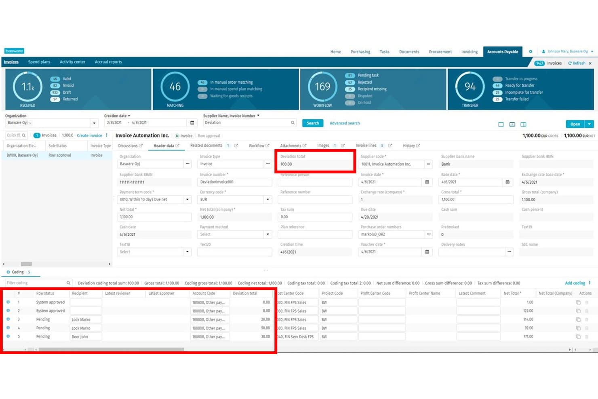This screenshot has width=598, height=399.
Task: Go to Purchasing in top navigation
Action: pyautogui.click(x=360, y=52)
